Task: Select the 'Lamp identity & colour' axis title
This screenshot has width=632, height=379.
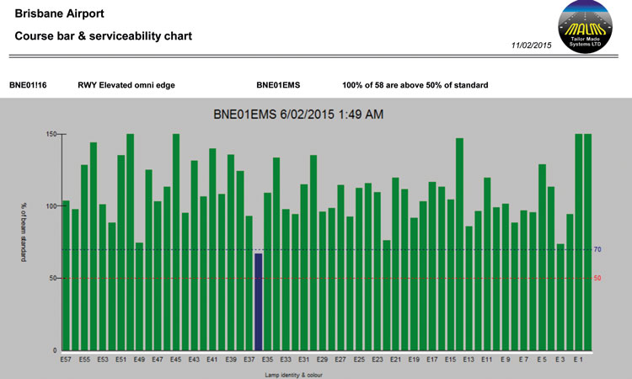Action: 293,375
